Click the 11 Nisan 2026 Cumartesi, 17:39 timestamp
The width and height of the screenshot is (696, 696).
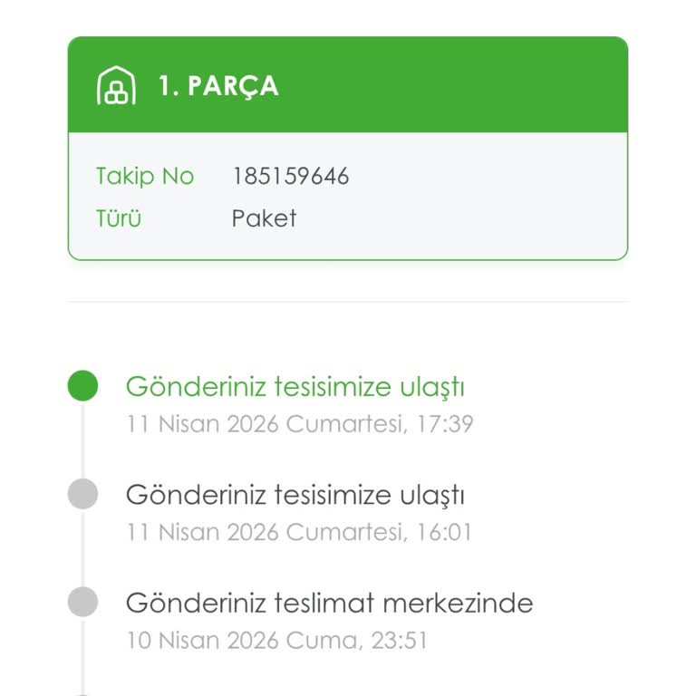pos(299,423)
